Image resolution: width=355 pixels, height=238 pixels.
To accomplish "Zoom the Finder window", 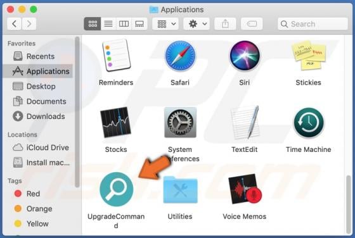I will pos(34,9).
